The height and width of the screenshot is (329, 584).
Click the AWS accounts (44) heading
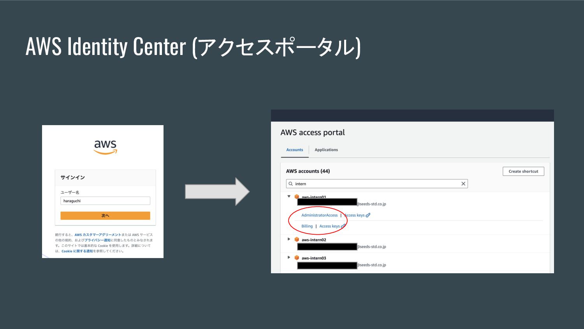pos(308,171)
